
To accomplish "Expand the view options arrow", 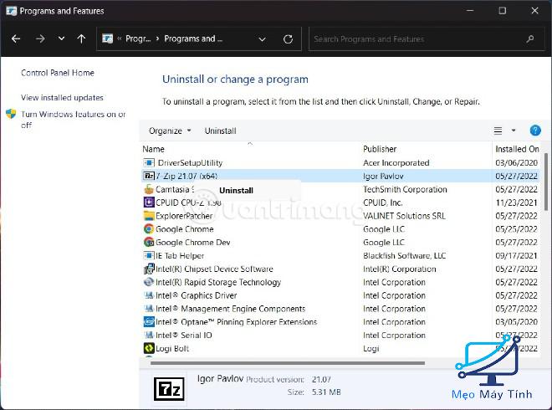I will [514, 131].
